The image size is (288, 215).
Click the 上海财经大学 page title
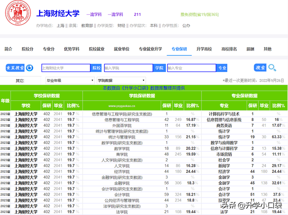pos(58,13)
